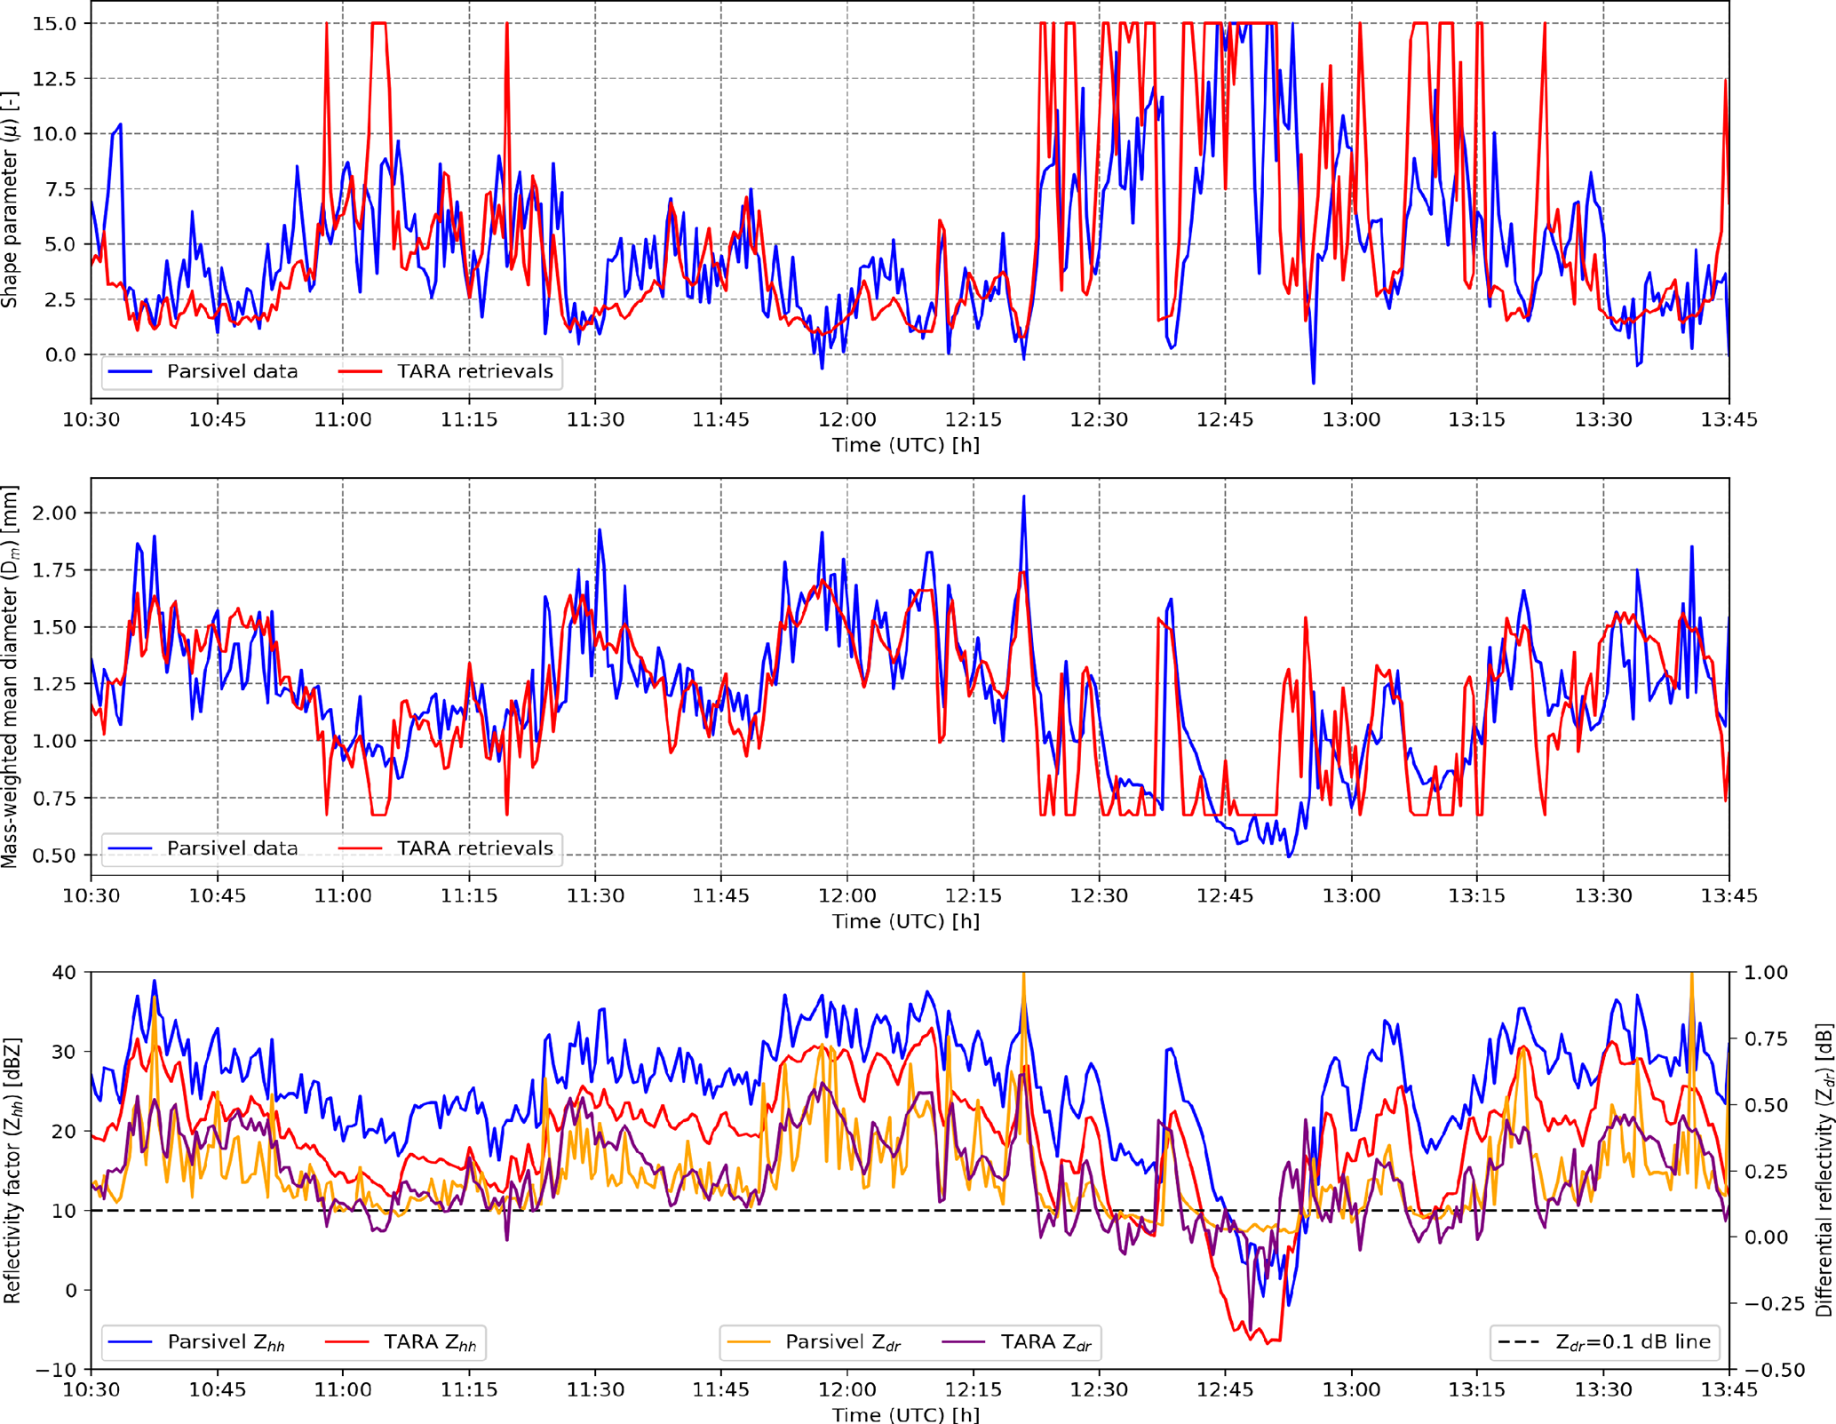Click the Parsivel Zhh legend entry in bottom plot
This screenshot has width=1836, height=1424.
click(x=226, y=1342)
